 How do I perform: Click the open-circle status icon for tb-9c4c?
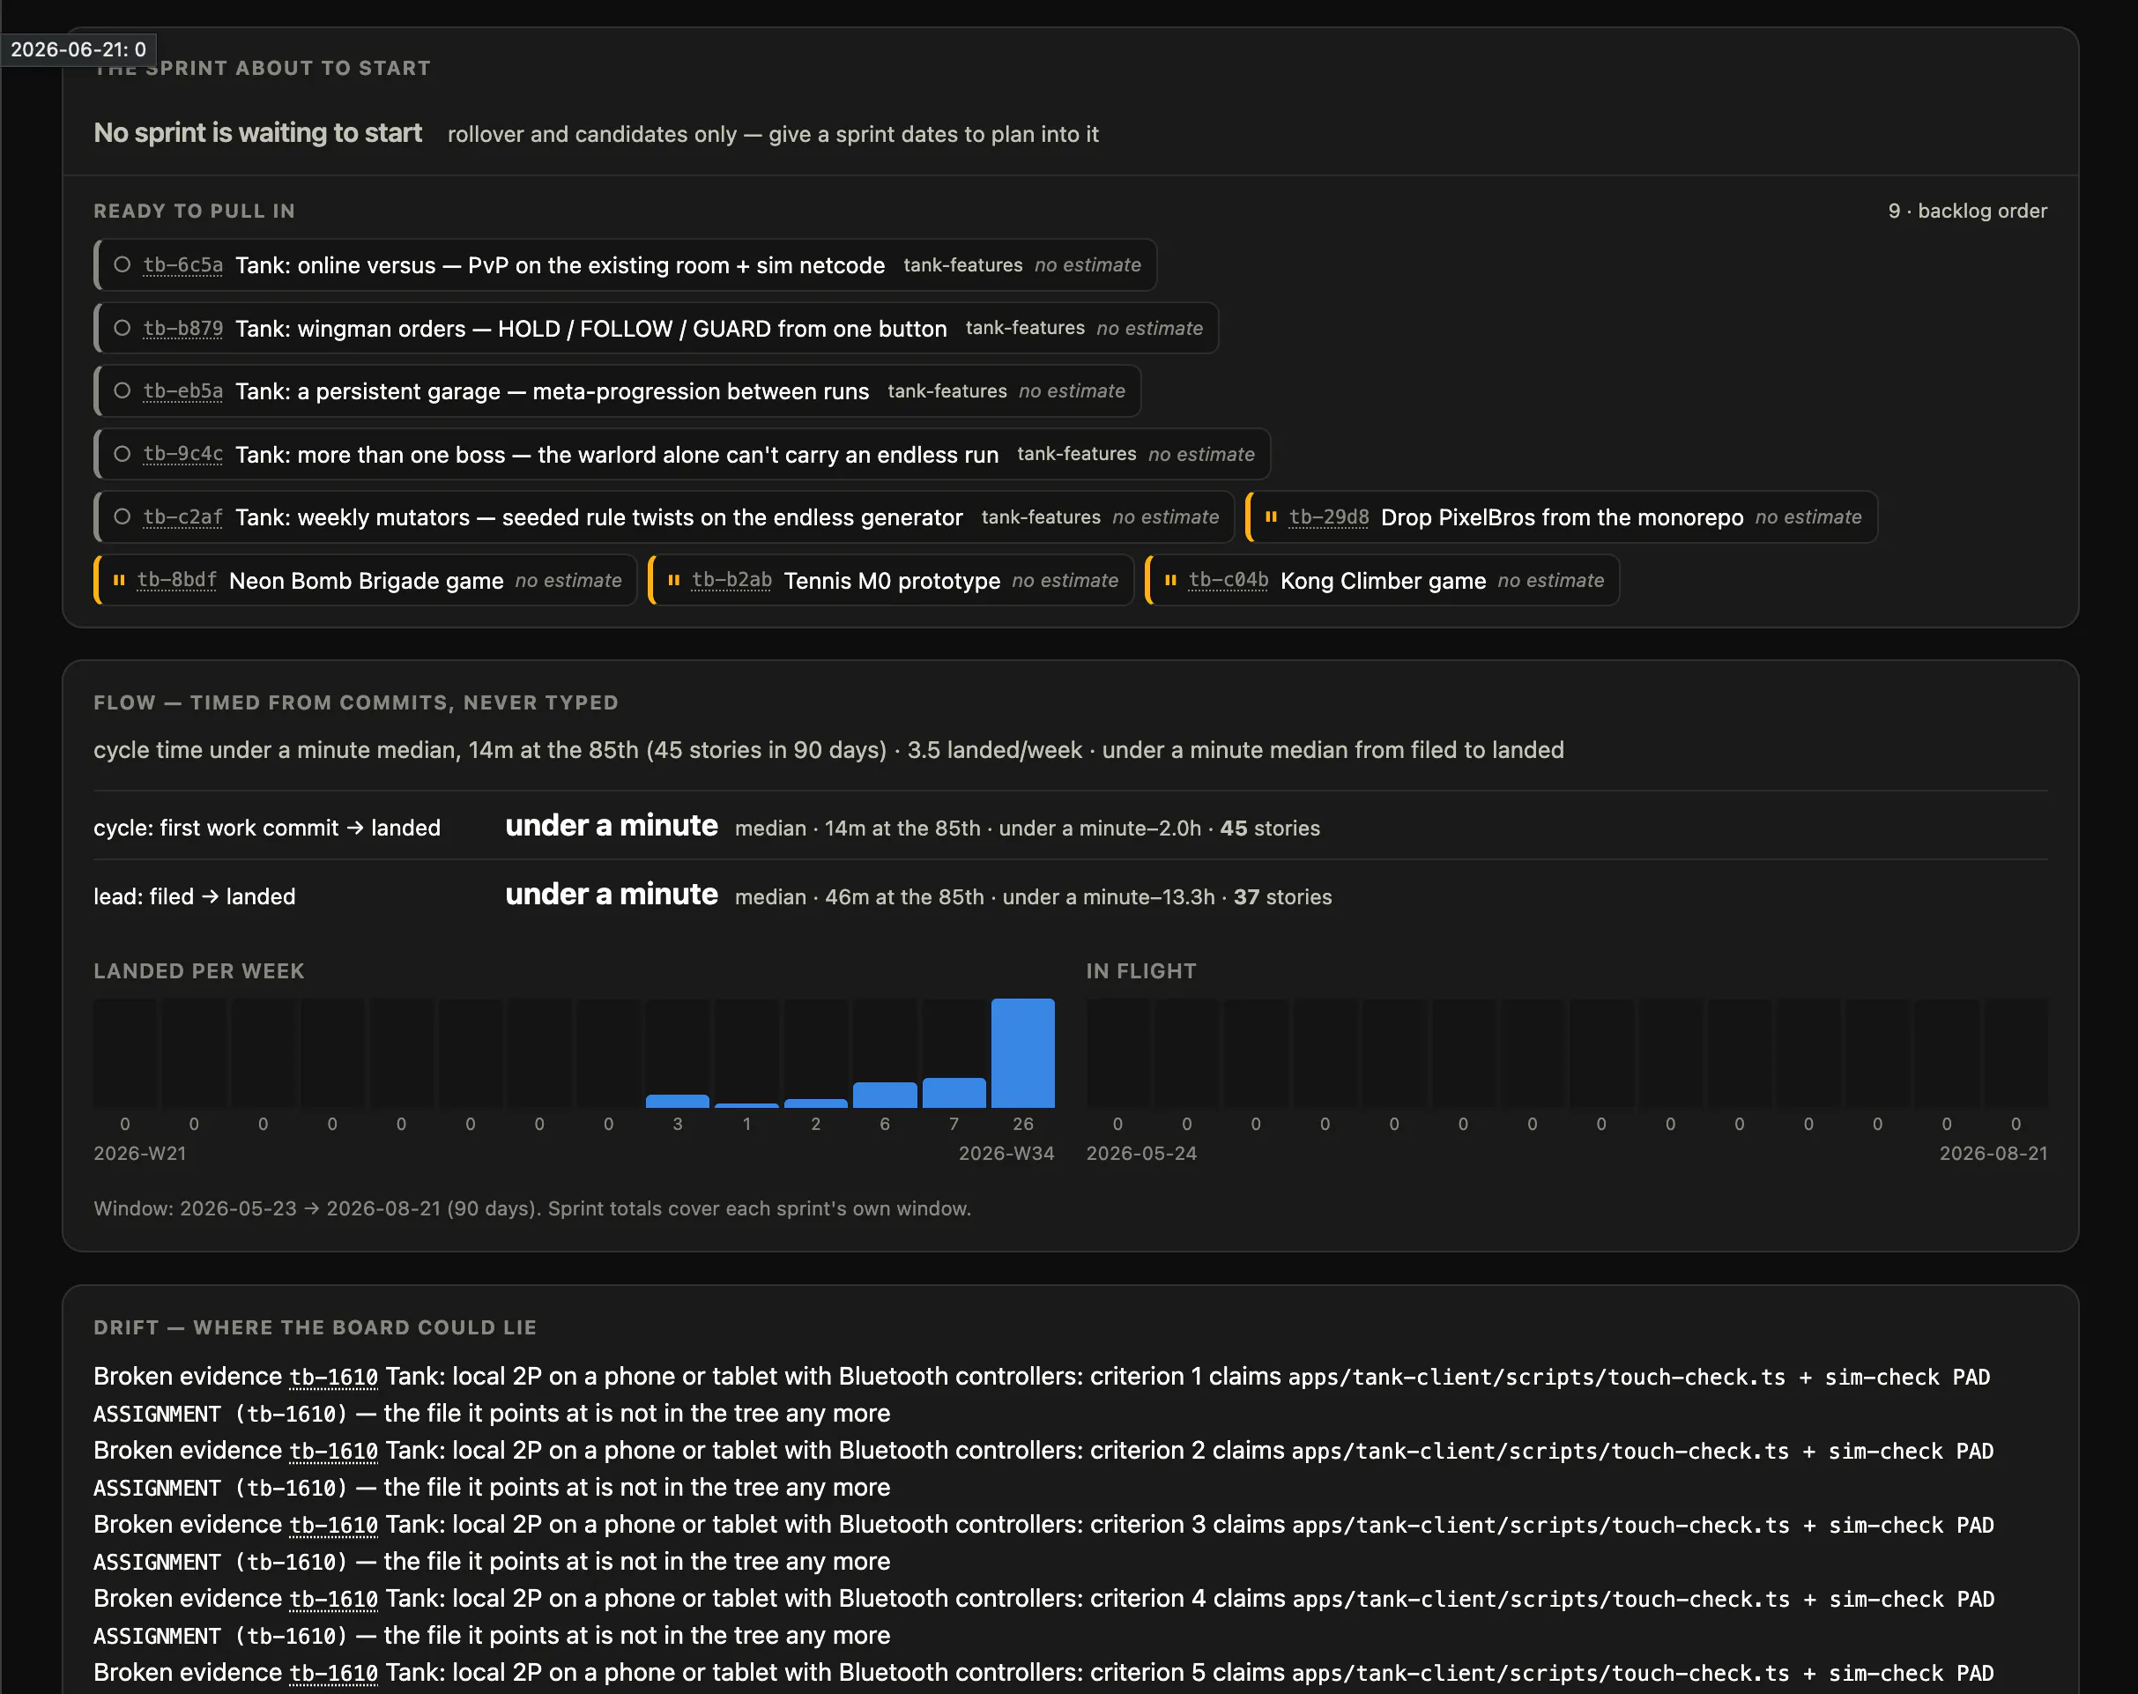pyautogui.click(x=122, y=454)
